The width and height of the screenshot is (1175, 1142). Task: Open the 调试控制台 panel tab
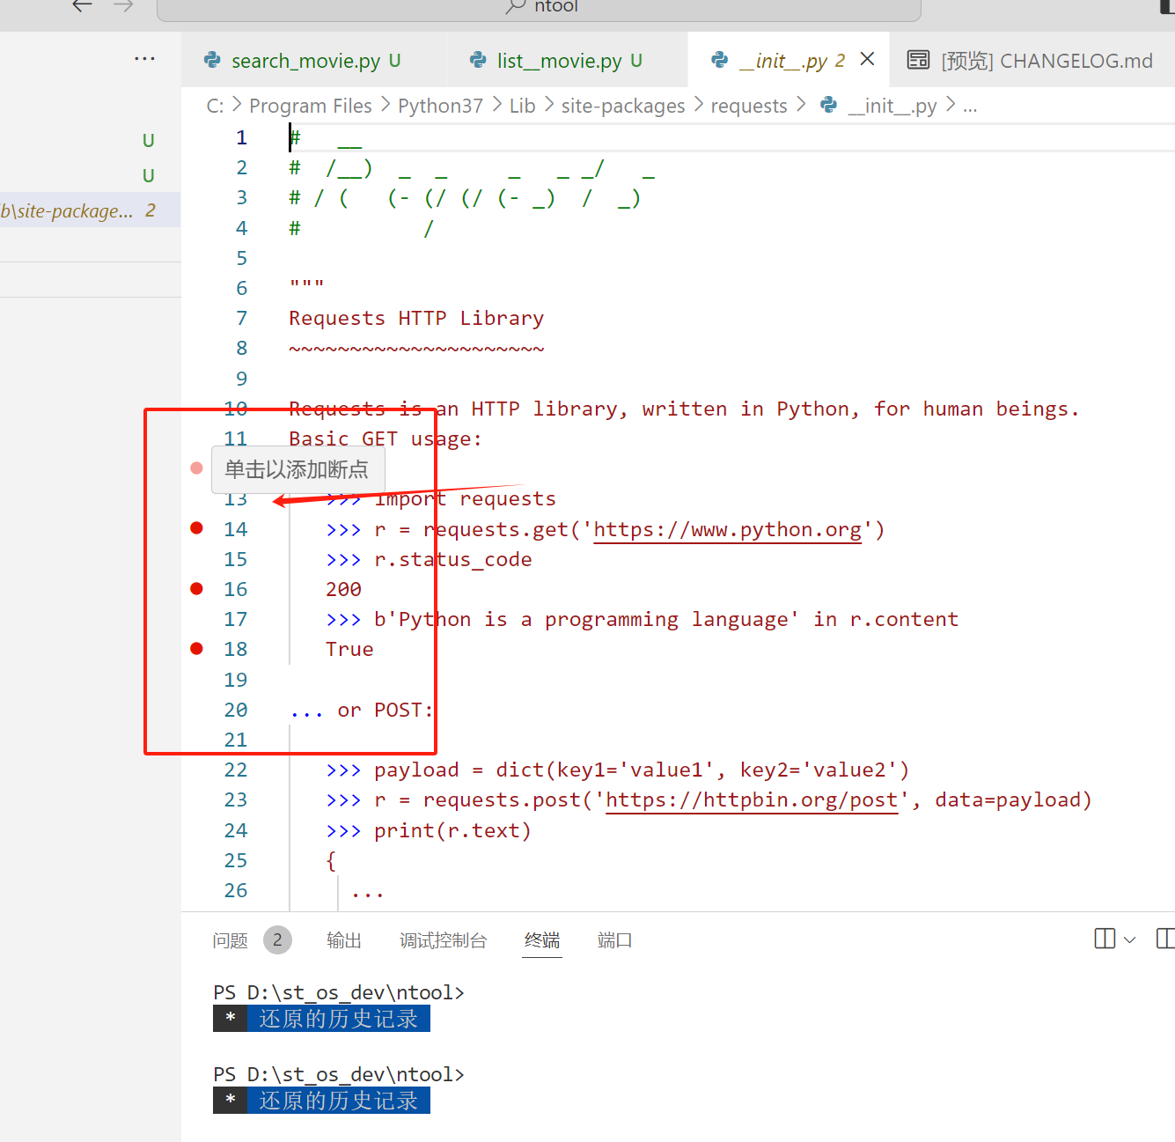(444, 940)
